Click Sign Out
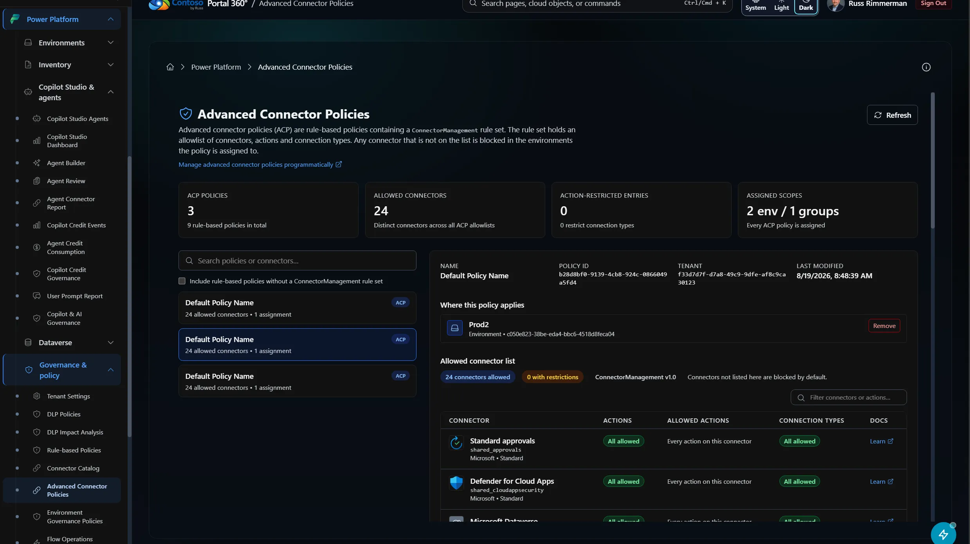 (933, 4)
